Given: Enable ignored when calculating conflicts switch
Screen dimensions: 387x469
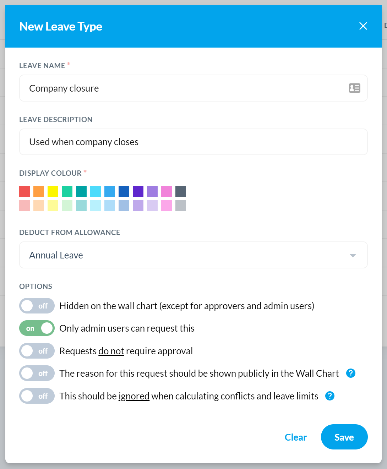Looking at the screenshot, I should click(37, 396).
